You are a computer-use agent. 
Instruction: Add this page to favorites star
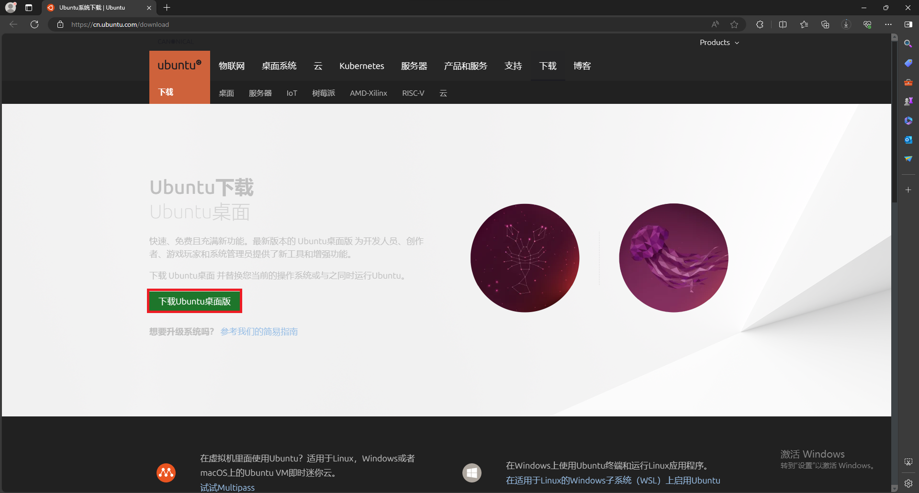734,24
